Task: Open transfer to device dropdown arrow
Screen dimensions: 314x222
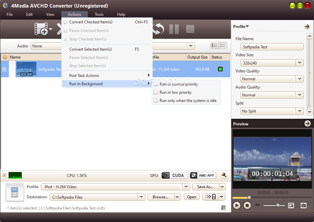Action: click(222, 197)
